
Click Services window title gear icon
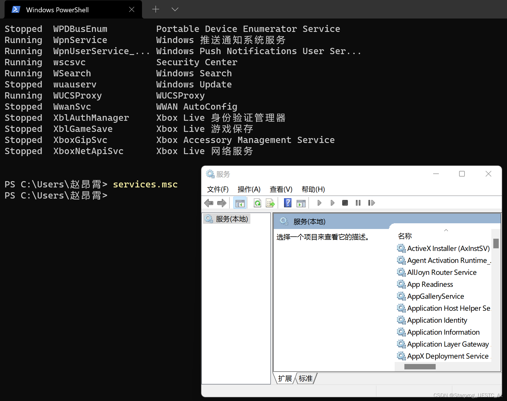tap(210, 174)
